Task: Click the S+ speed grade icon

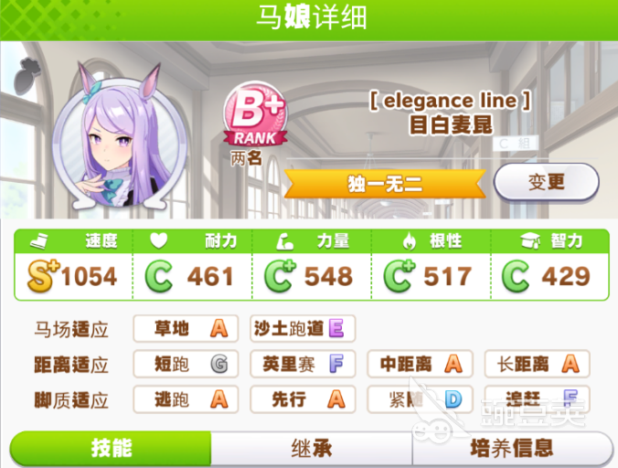Action: point(43,276)
